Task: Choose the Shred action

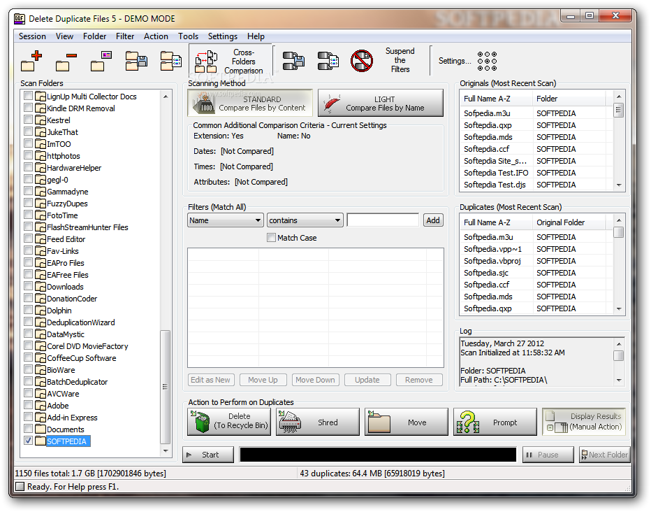Action: tap(318, 421)
